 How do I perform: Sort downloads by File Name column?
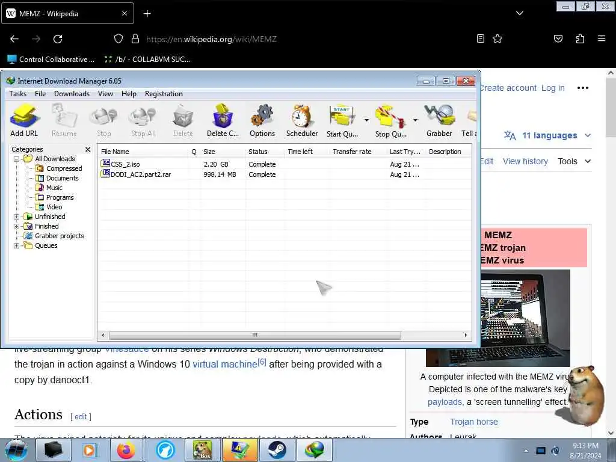coord(143,152)
